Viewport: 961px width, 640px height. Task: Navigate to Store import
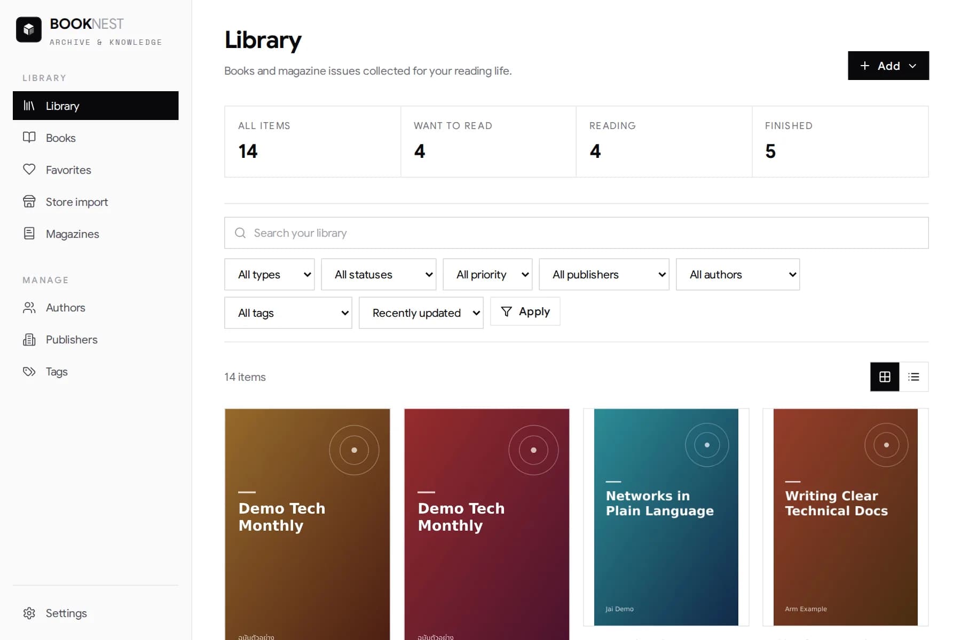click(x=96, y=202)
